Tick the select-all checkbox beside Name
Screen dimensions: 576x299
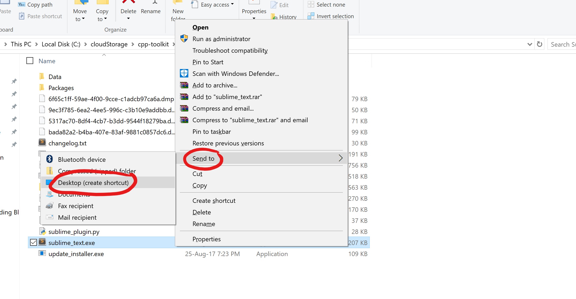[30, 61]
